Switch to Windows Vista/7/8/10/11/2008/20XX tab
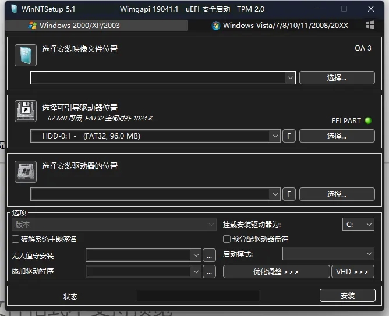This screenshot has width=389, height=316. pyautogui.click(x=280, y=25)
